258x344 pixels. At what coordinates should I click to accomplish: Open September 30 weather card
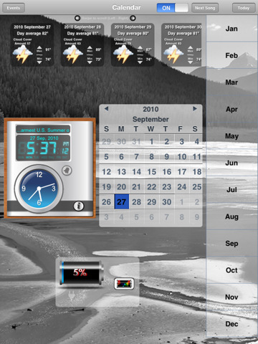(181, 44)
